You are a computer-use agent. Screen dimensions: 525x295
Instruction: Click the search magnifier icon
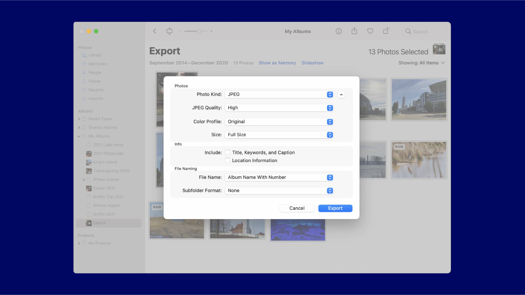point(408,31)
